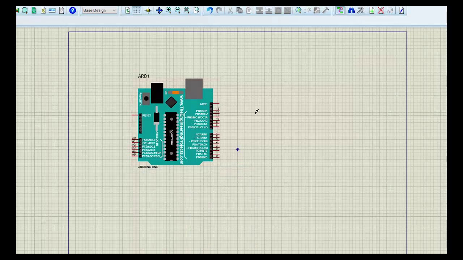Redo the last undone change
Image resolution: width=463 pixels, height=260 pixels.
click(219, 10)
